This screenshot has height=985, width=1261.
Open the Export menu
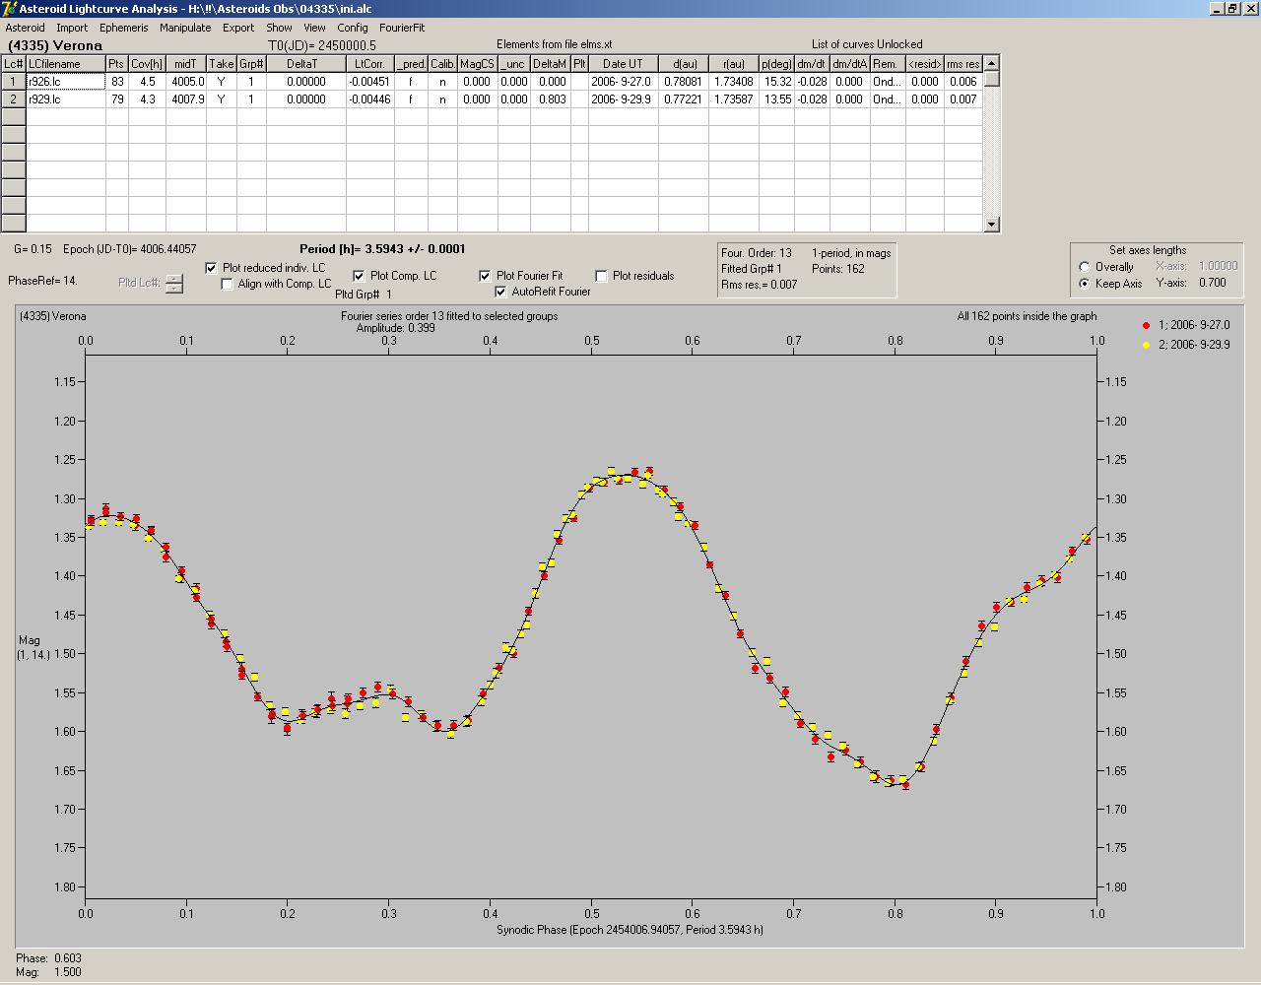tap(238, 28)
